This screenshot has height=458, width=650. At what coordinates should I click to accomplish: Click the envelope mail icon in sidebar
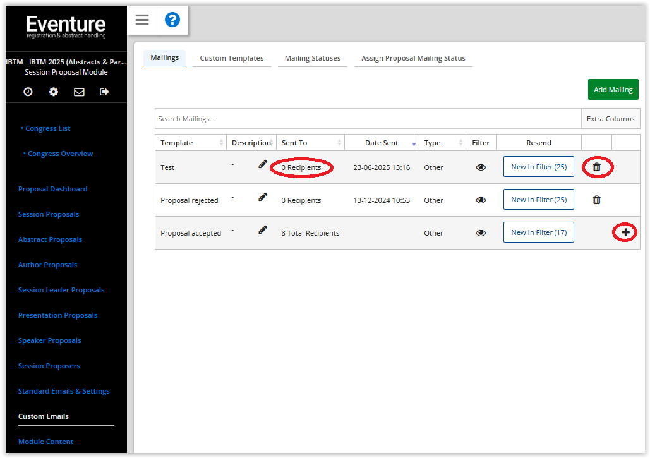pos(79,92)
